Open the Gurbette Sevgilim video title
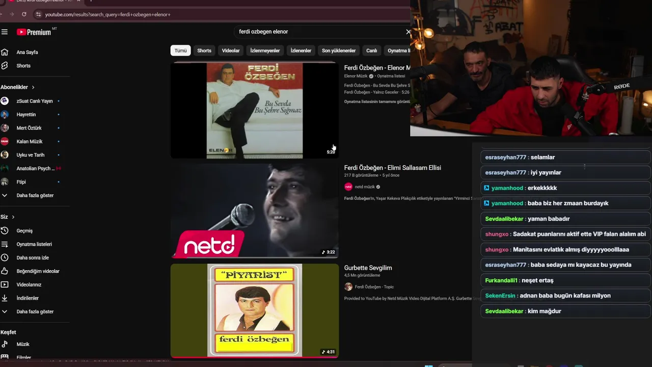 tap(368, 268)
